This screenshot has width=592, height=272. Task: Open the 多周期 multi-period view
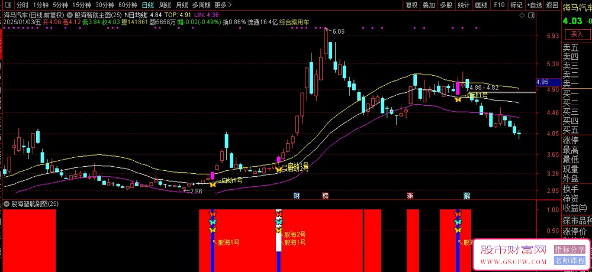(x=201, y=5)
